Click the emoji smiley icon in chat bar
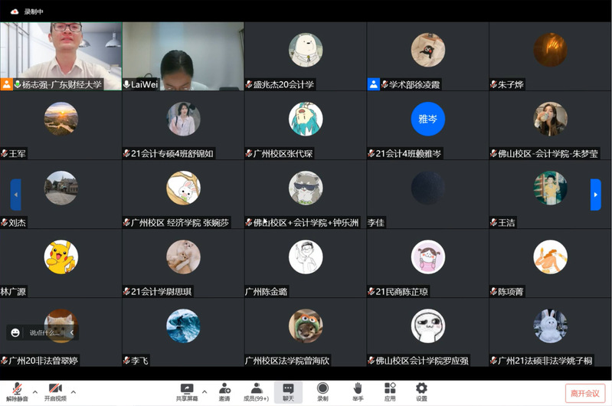612x406 pixels. point(16,332)
